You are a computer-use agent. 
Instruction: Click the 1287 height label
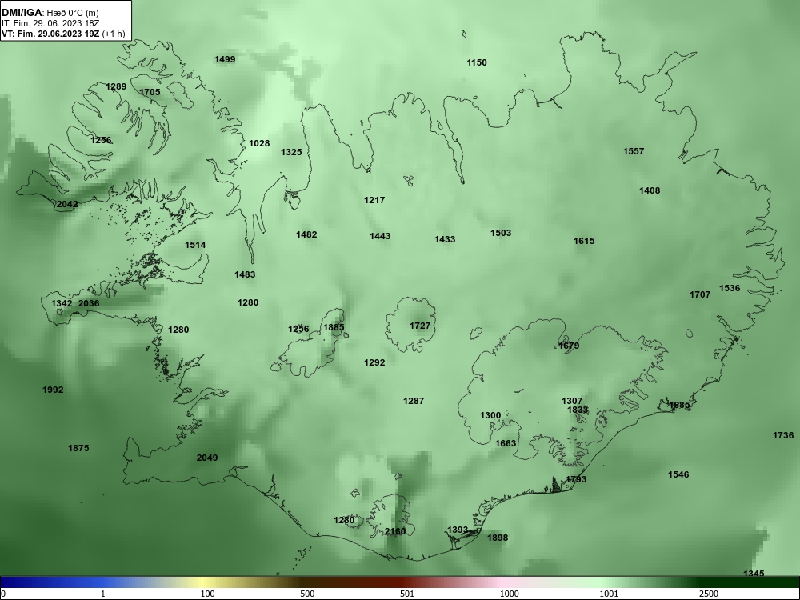pyautogui.click(x=414, y=401)
